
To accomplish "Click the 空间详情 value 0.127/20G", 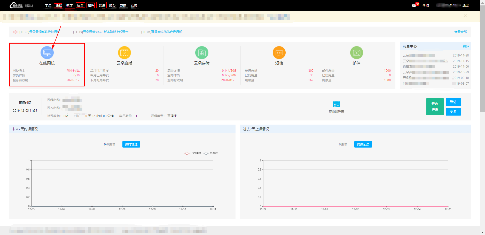I will 229,75.
